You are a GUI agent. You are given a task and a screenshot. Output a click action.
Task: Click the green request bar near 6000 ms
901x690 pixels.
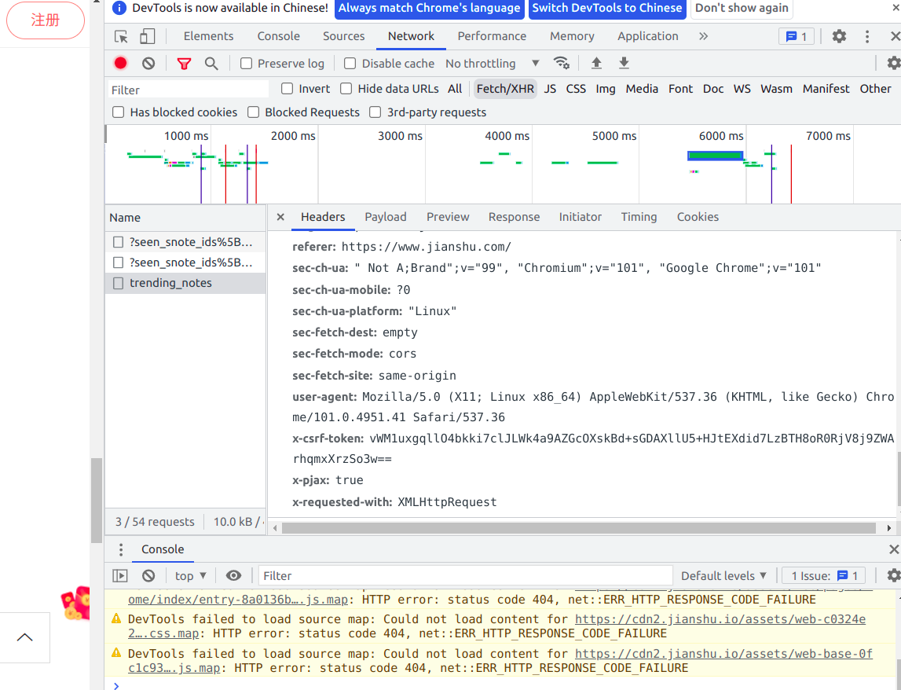click(716, 156)
